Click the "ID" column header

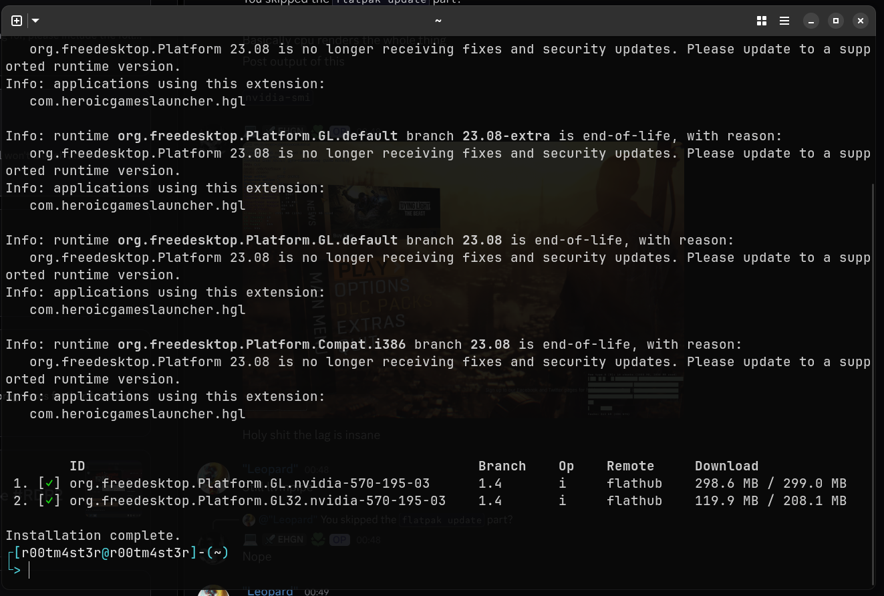[78, 466]
